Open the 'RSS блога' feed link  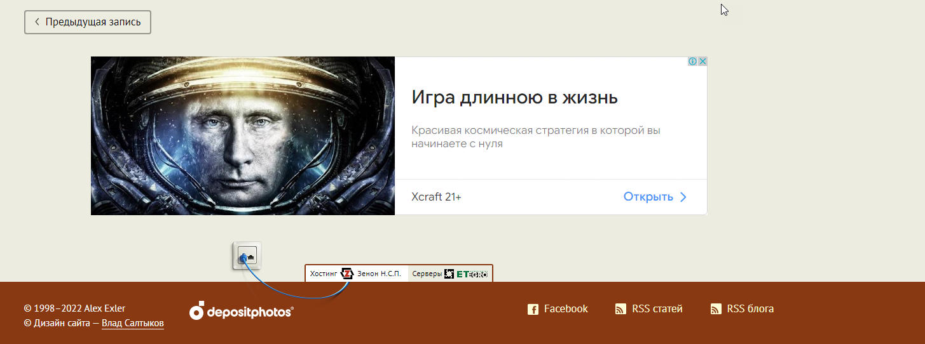coord(750,309)
